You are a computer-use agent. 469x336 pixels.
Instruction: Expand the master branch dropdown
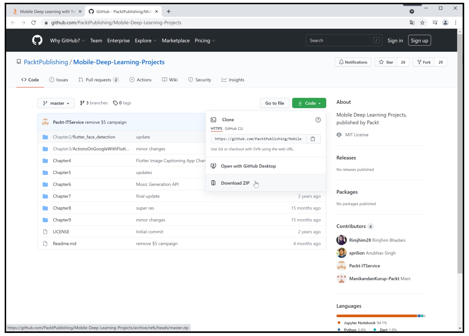coord(56,103)
